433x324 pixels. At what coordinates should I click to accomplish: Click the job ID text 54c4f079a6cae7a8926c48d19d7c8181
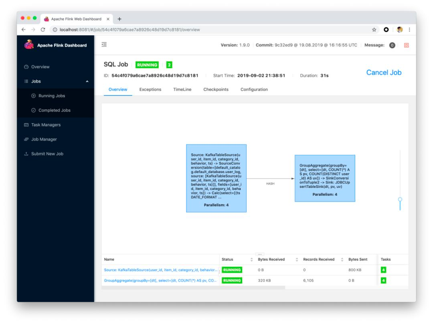pyautogui.click(x=155, y=75)
